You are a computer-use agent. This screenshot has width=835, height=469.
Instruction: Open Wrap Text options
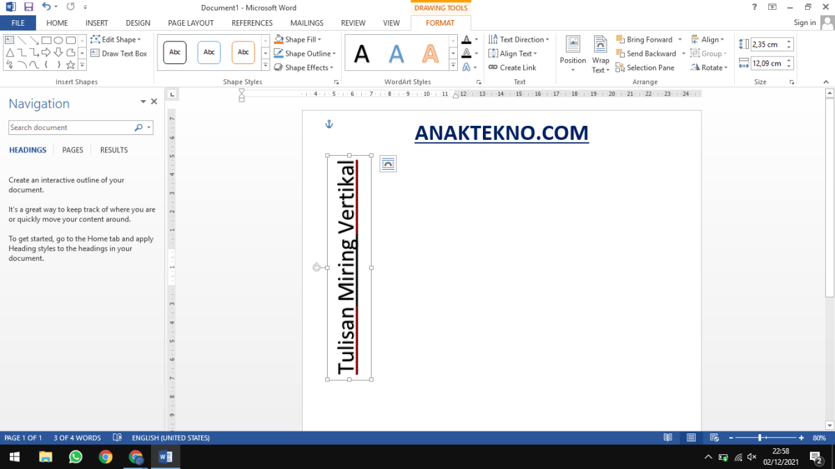point(600,54)
